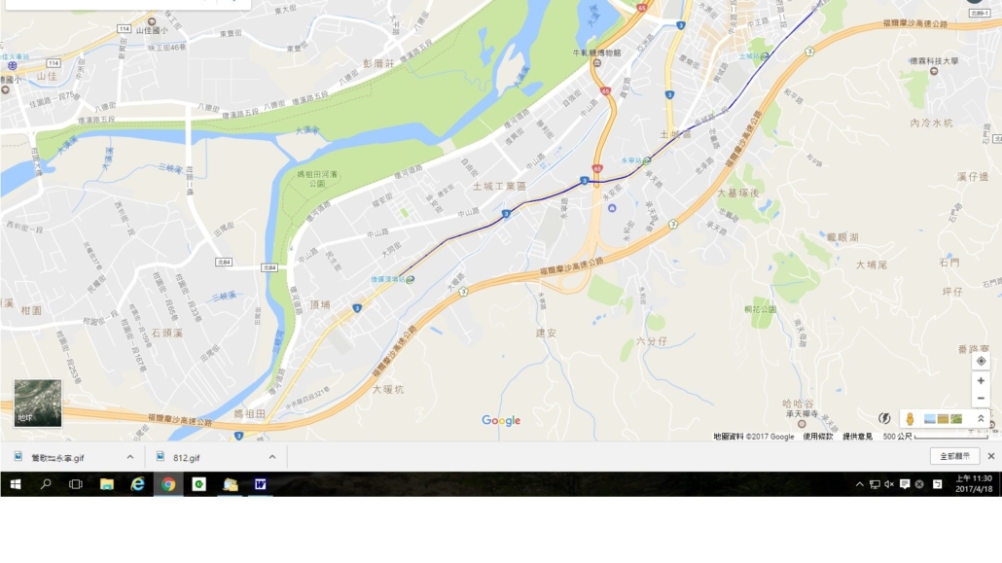Expand options for 812.gif download
The image size is (1002, 563).
(272, 457)
